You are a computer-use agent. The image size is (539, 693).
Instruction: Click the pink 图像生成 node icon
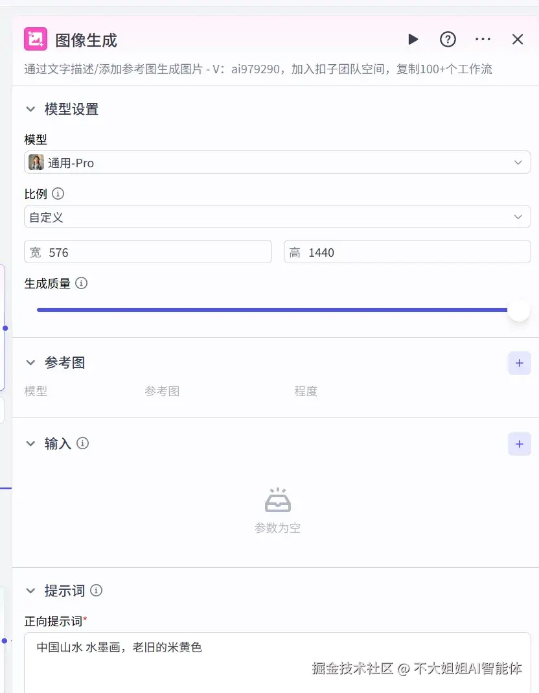[x=36, y=39]
